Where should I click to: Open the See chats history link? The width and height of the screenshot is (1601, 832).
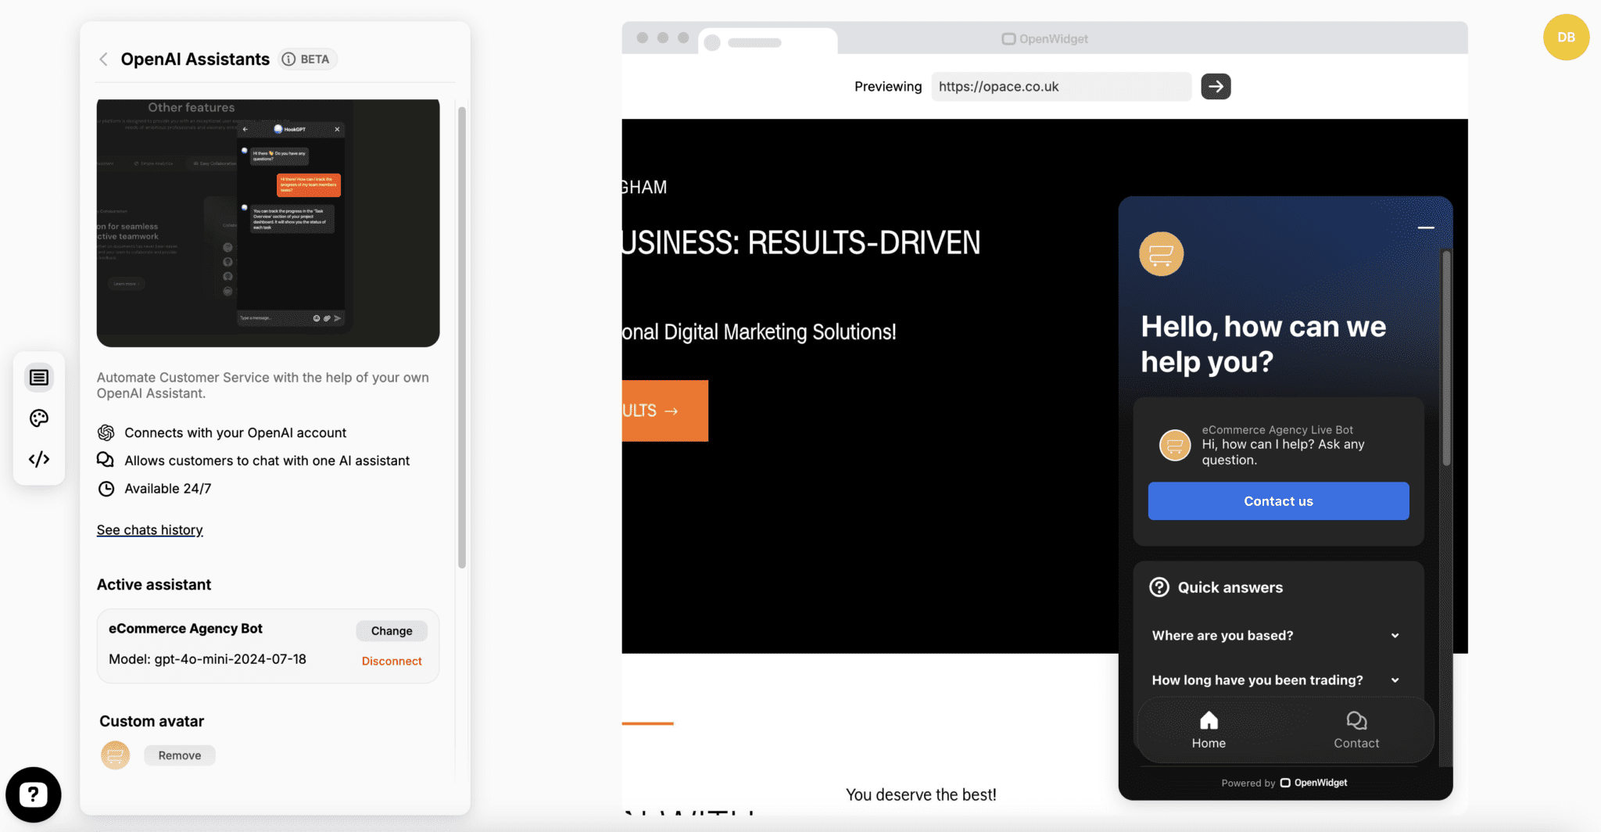pyautogui.click(x=149, y=529)
